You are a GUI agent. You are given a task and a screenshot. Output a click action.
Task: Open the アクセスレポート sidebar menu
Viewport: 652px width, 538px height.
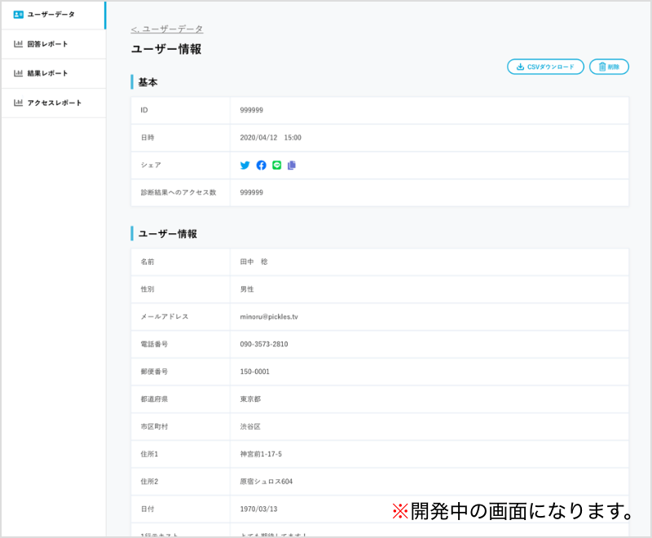click(x=53, y=103)
